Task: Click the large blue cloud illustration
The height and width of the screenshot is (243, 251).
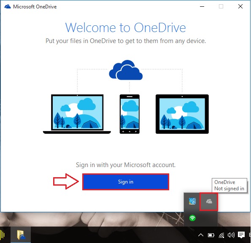Action: (x=126, y=70)
